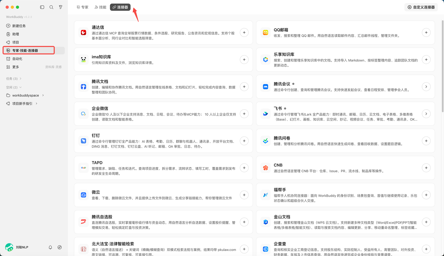Click the 资料库·灵感 hint text
Screen dimensions: 444x256
click(54, 67)
